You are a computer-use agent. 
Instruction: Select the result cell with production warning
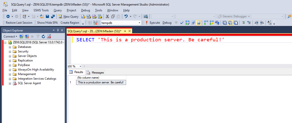click(101, 82)
